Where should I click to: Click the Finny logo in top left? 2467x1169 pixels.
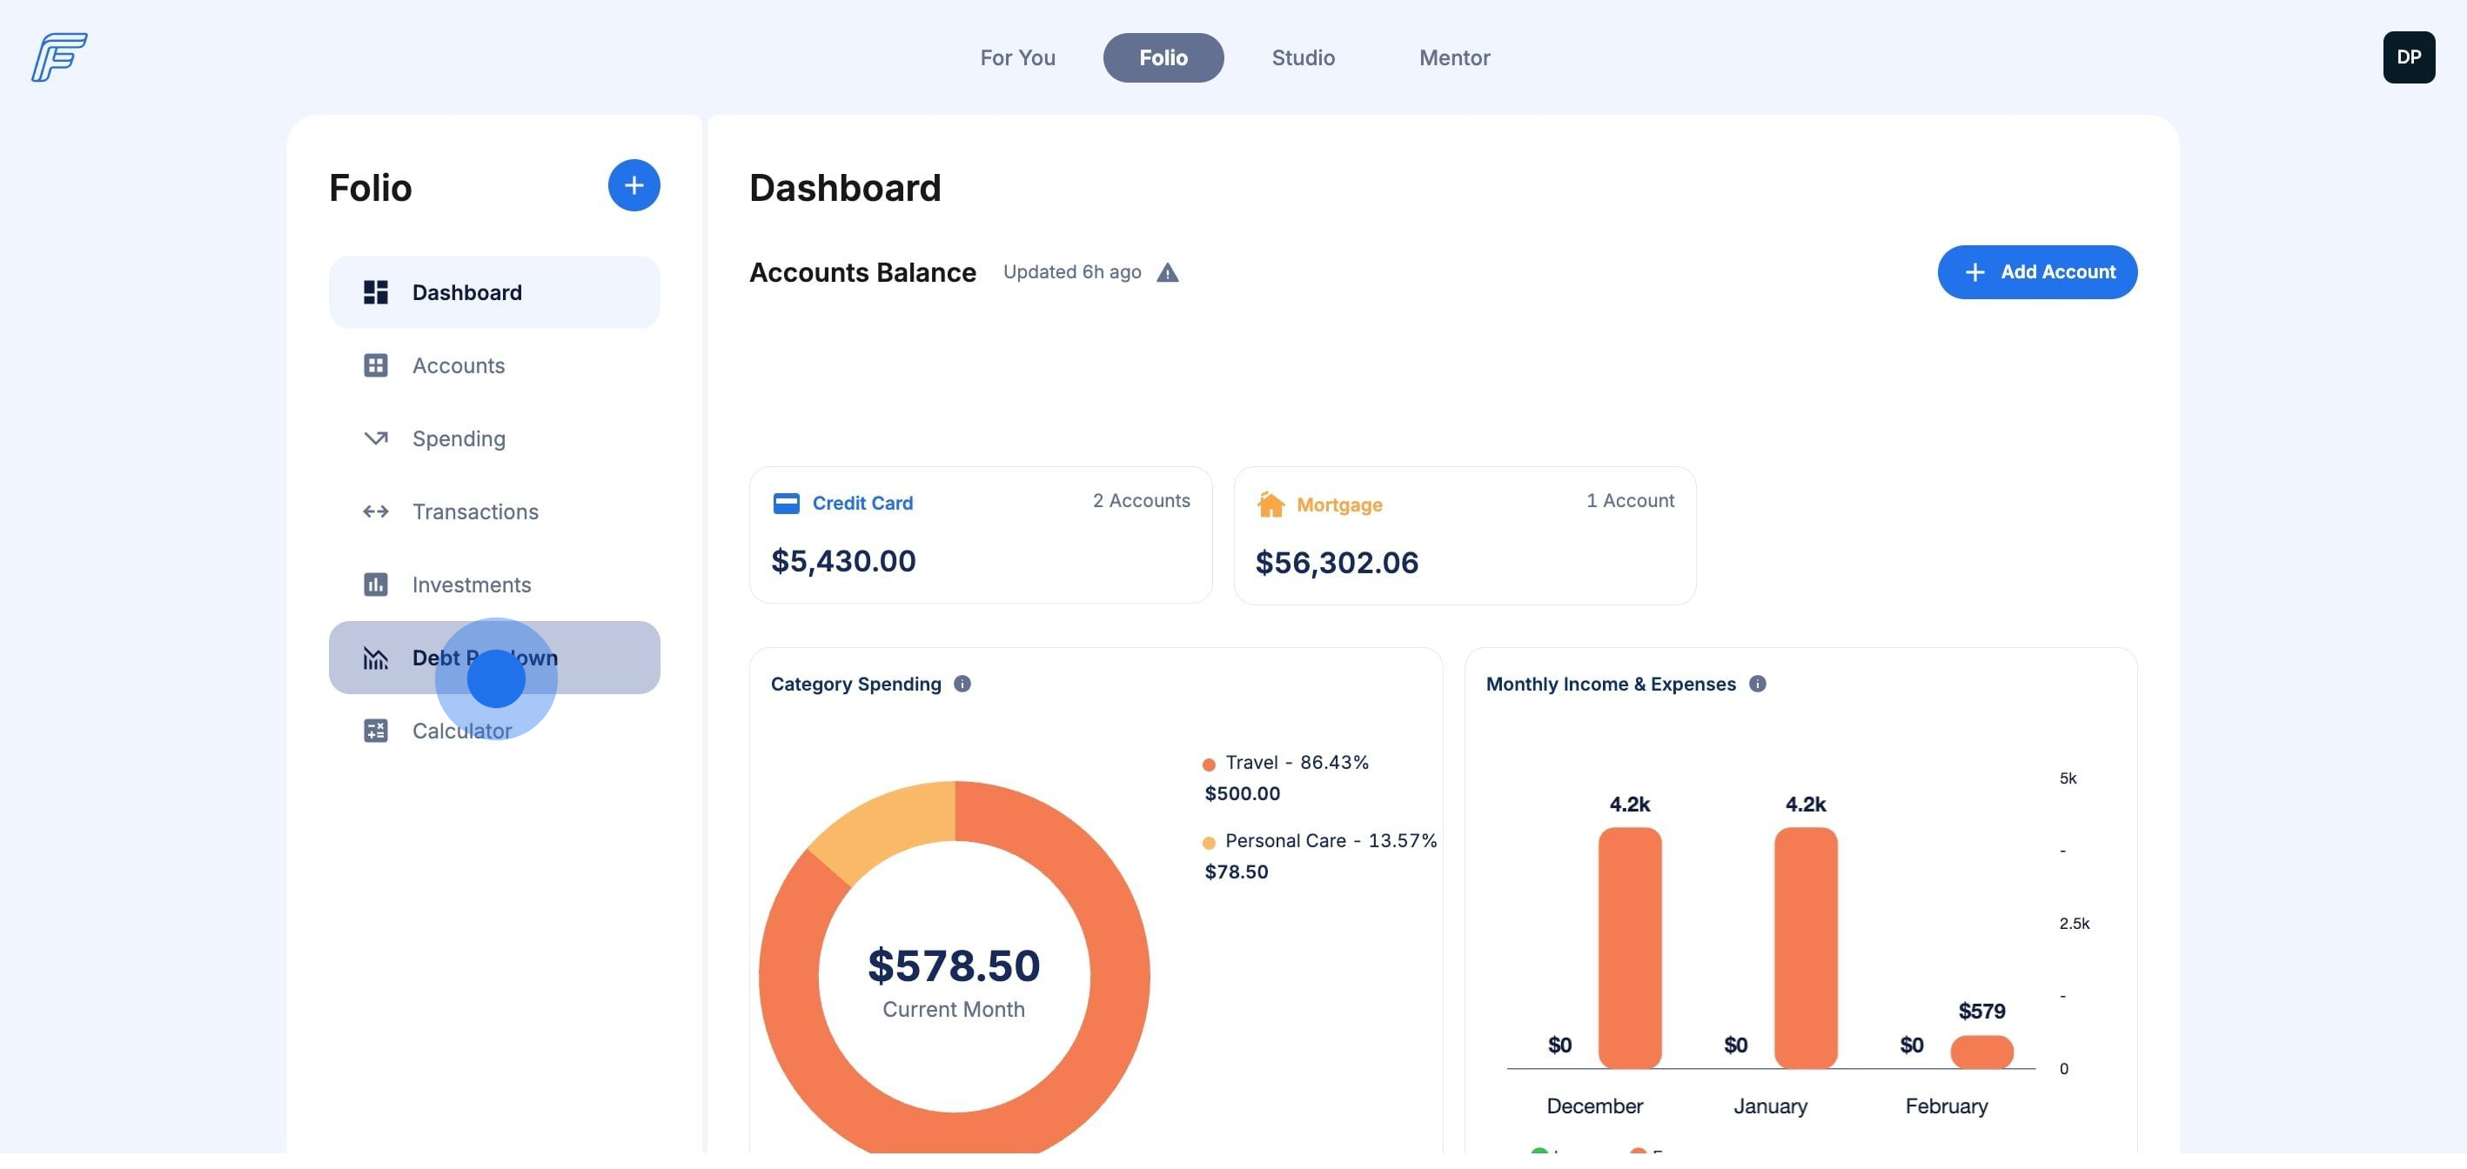58,57
